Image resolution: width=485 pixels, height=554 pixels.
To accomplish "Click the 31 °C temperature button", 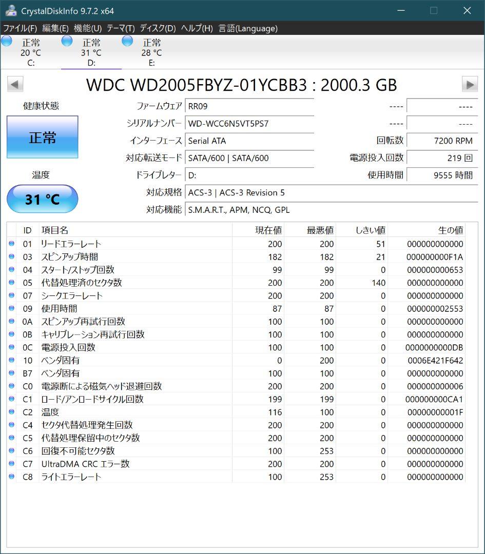I will pyautogui.click(x=43, y=199).
